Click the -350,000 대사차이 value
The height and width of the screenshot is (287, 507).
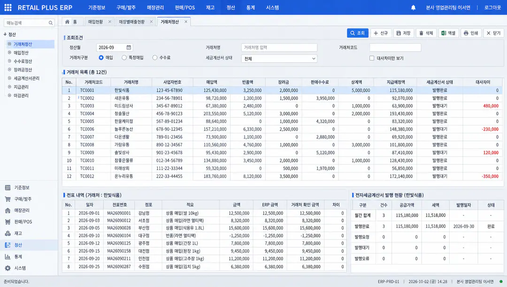click(x=490, y=176)
